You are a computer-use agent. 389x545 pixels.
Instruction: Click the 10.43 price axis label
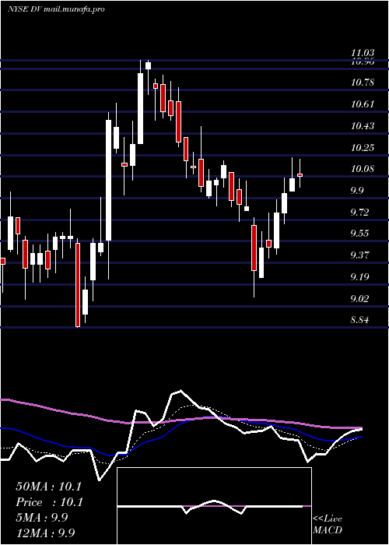(363, 126)
